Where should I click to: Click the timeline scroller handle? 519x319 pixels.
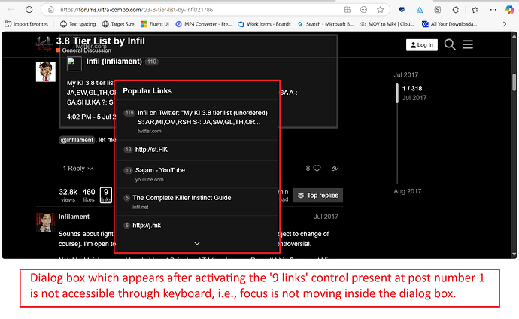[x=397, y=93]
